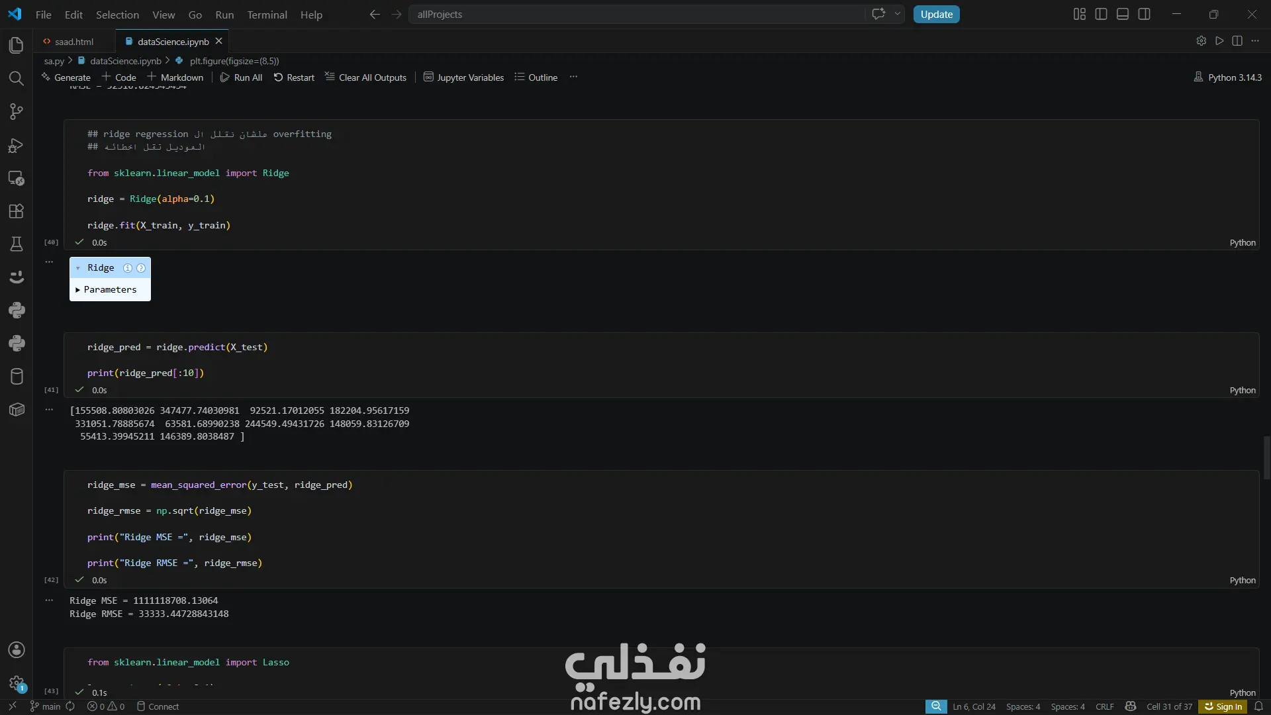Open output actions for cell 42
1271x715 pixels.
[x=49, y=600]
